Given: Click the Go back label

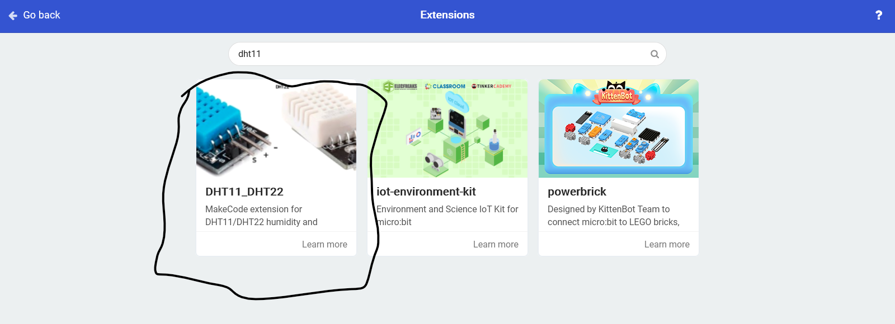Looking at the screenshot, I should pos(41,15).
